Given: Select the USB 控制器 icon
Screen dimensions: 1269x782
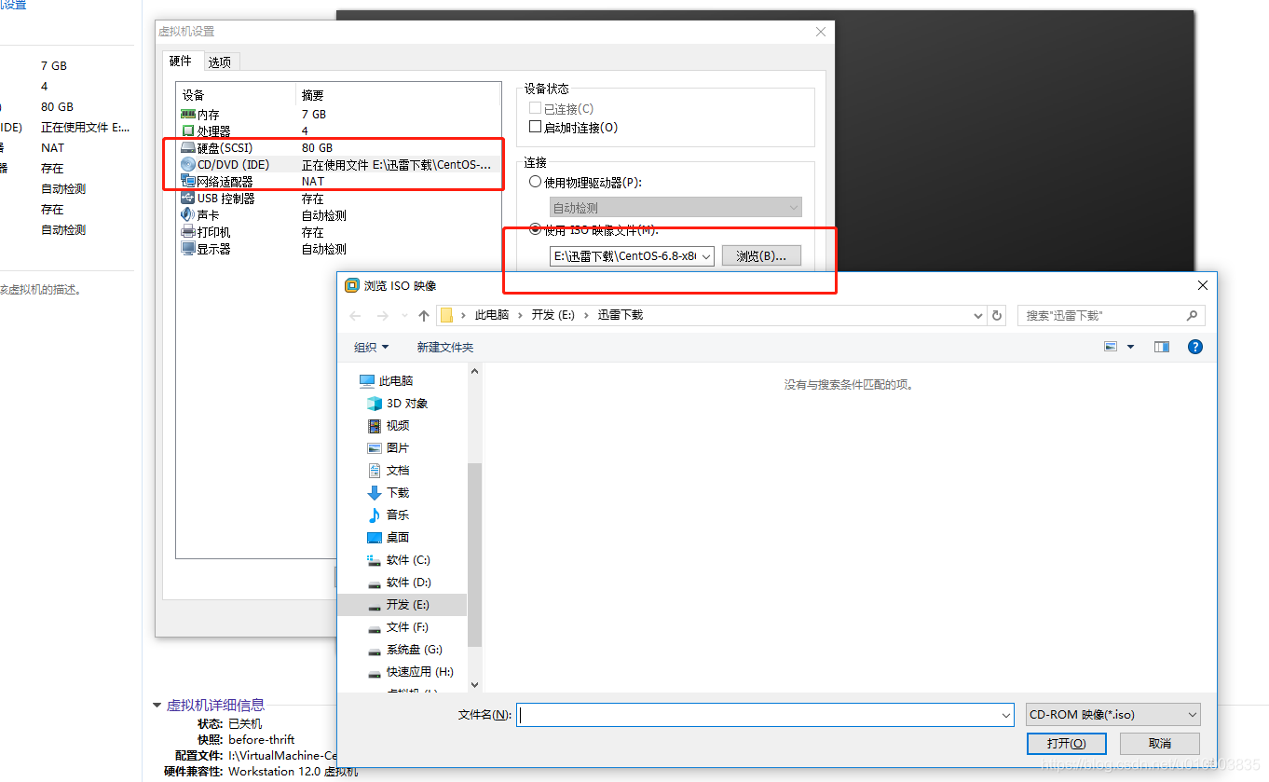Looking at the screenshot, I should (188, 199).
